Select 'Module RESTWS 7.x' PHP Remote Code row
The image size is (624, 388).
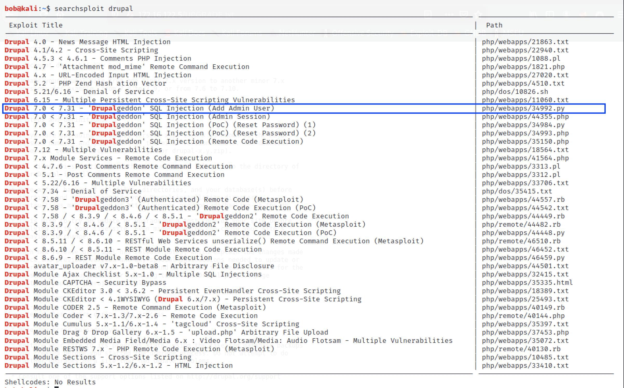click(140, 349)
